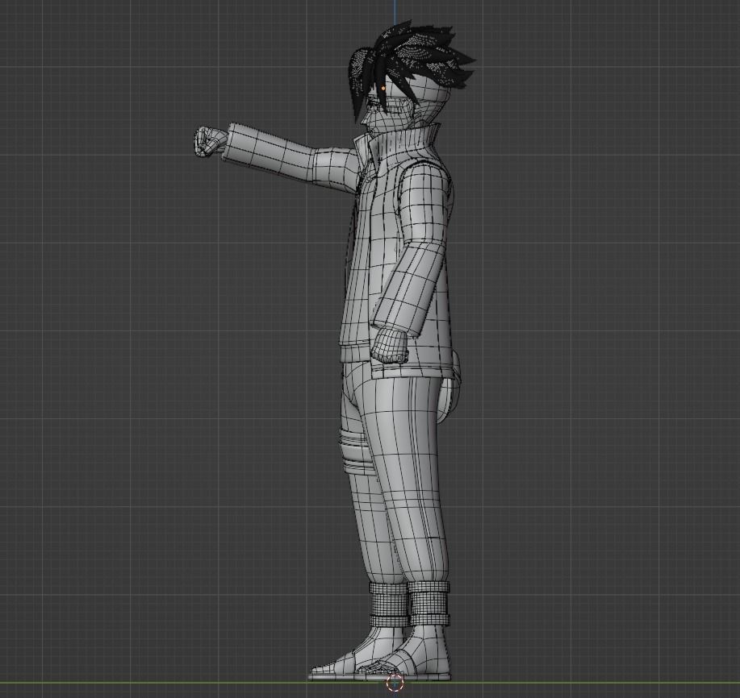Screen dimensions: 740x698
Task: Click the blue vertical Z axis line
Action: click(395, 13)
